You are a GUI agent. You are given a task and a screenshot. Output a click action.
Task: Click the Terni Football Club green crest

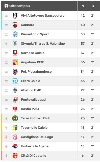(15, 118)
